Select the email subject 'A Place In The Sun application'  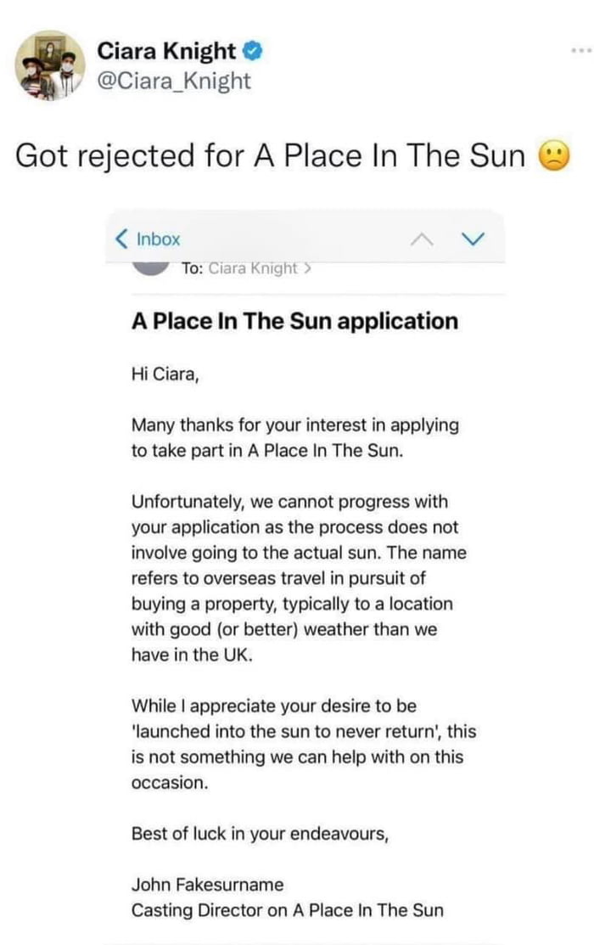294,321
